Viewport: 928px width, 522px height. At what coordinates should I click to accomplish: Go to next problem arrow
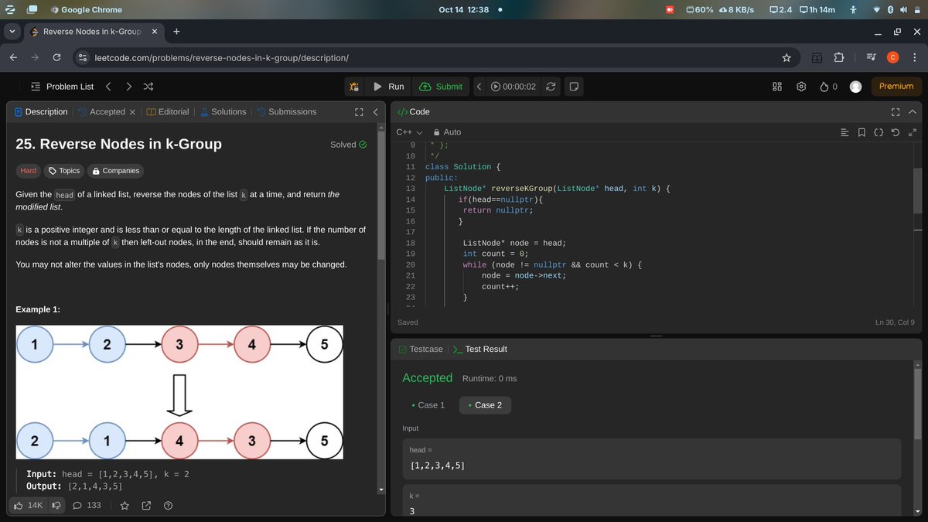coord(128,87)
